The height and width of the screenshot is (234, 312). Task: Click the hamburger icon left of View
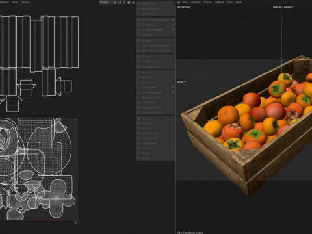(x=178, y=2)
